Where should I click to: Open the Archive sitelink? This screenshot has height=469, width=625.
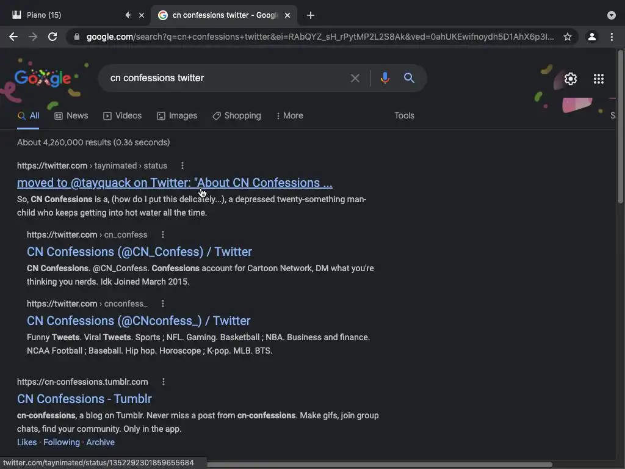(101, 442)
